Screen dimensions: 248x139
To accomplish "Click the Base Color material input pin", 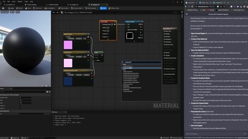I will tap(164, 31).
